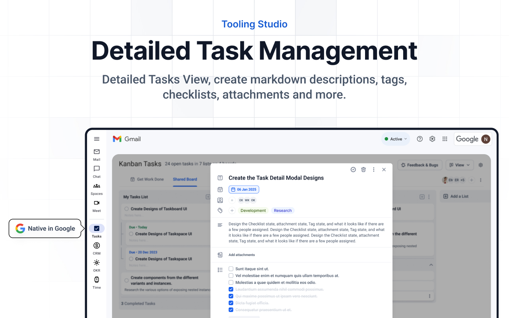Open the three-dot menu in the task modal
509x318 pixels.
[x=373, y=169]
